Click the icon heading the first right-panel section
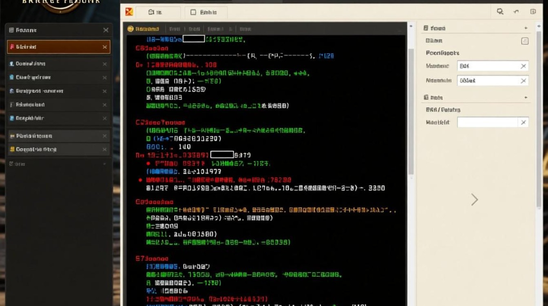The image size is (548, 306). [x=426, y=28]
